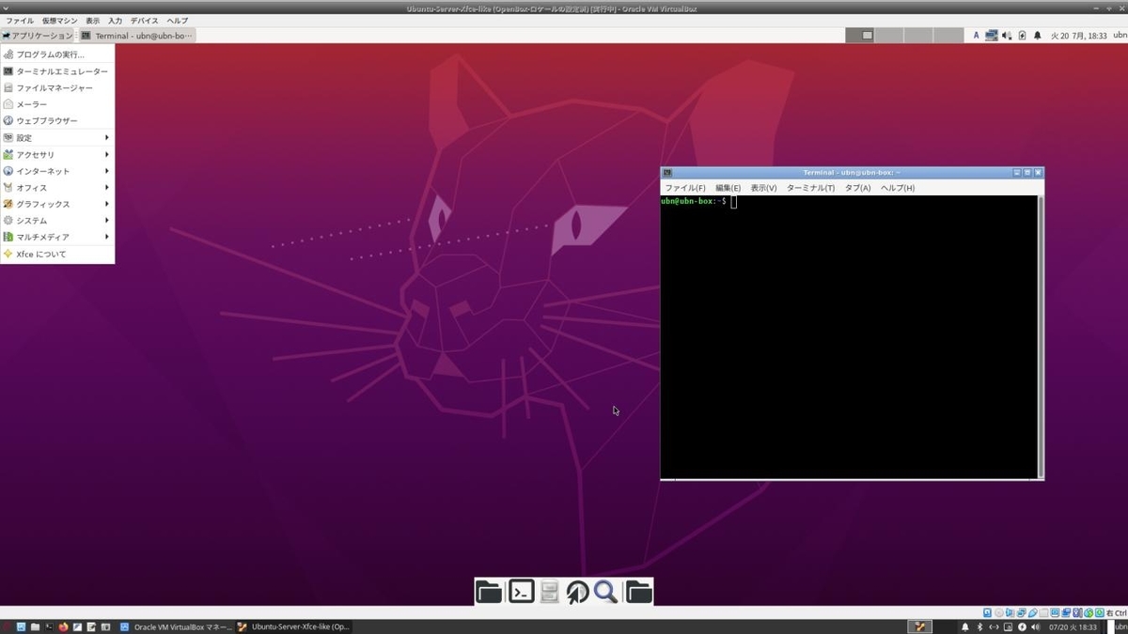Open the terminal emulator dock icon
Viewport: 1128px width, 634px height.
522,591
